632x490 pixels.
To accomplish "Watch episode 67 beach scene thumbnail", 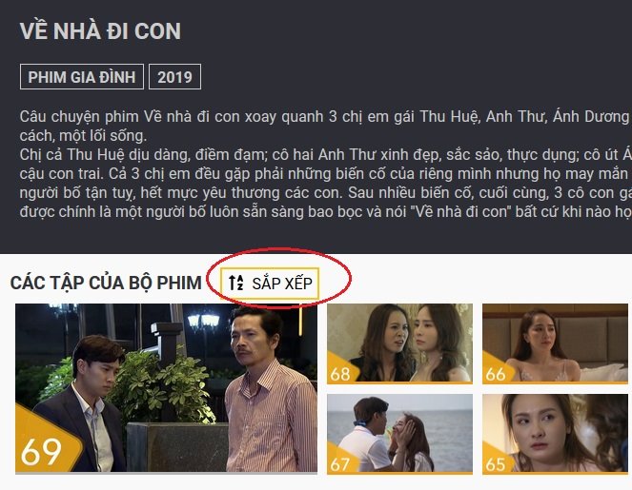I will (x=399, y=434).
